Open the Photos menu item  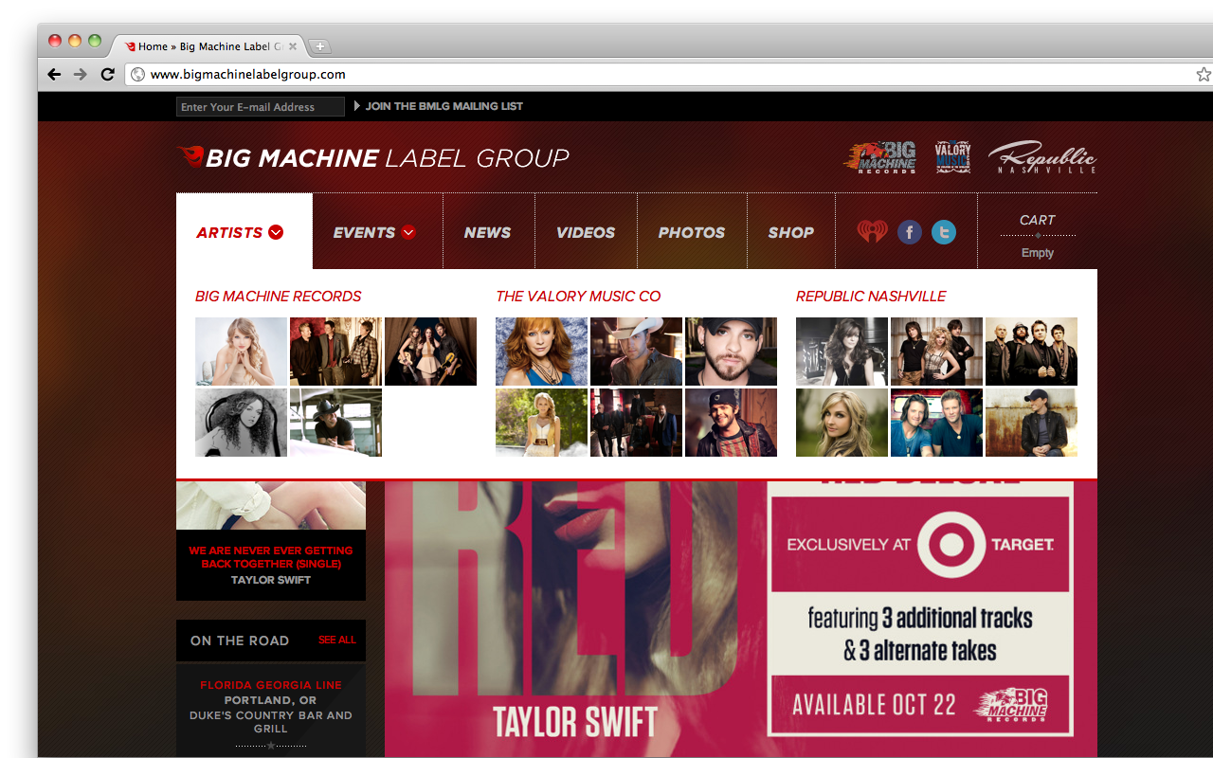coord(692,232)
